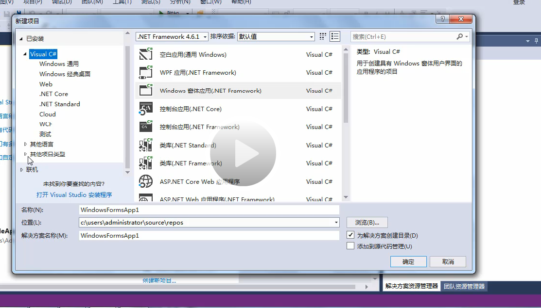Open the search options dropdown arrow
This screenshot has width=541, height=308.
click(467, 36)
